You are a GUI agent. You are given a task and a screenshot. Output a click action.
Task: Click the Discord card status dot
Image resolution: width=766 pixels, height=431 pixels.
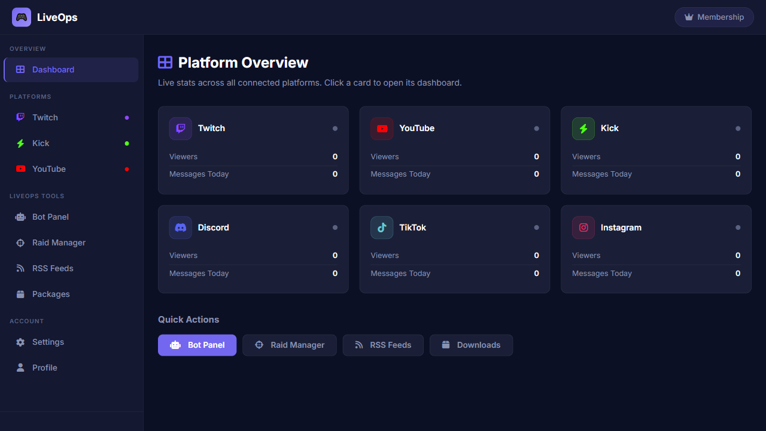[x=335, y=227]
